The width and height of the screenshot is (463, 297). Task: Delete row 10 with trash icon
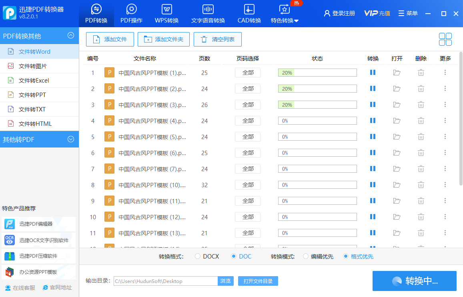tap(421, 217)
